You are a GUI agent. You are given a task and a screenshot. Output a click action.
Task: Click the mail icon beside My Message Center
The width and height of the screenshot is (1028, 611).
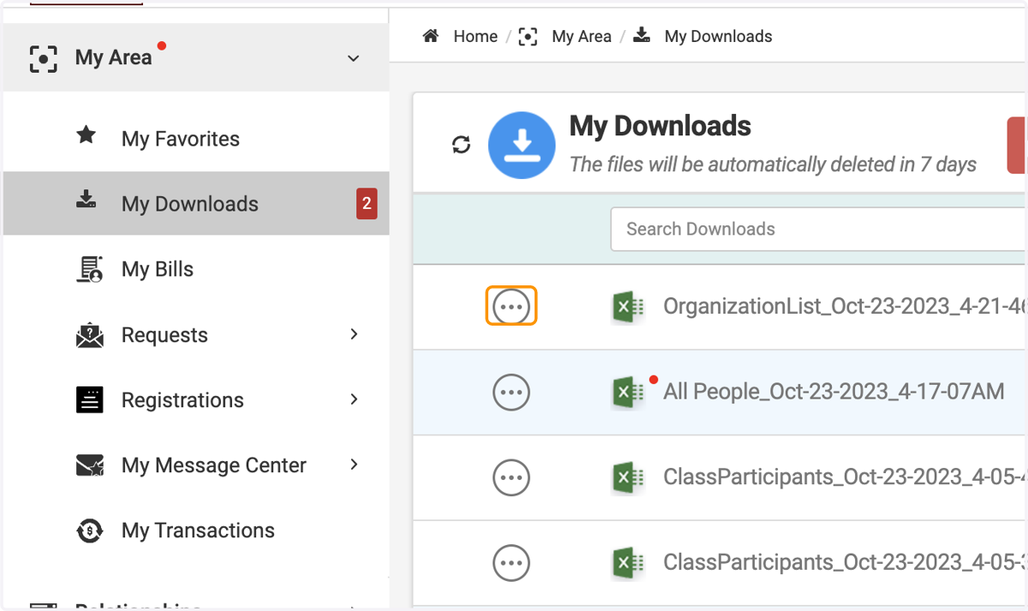(89, 465)
